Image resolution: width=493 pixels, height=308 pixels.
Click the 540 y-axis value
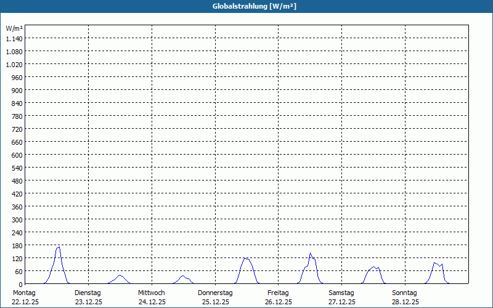[x=17, y=168]
